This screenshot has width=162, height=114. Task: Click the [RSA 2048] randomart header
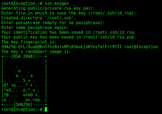(23, 56)
